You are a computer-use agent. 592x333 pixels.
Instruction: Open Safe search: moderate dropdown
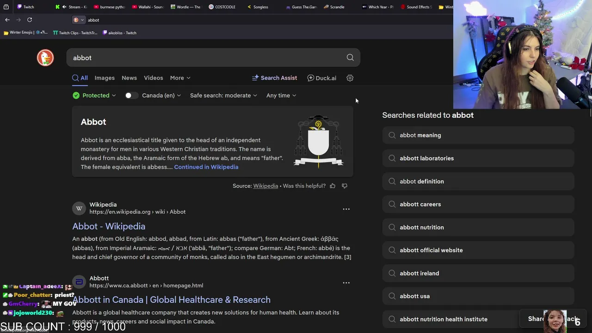[x=223, y=96]
